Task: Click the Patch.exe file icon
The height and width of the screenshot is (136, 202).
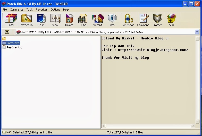Action: coord(4,43)
